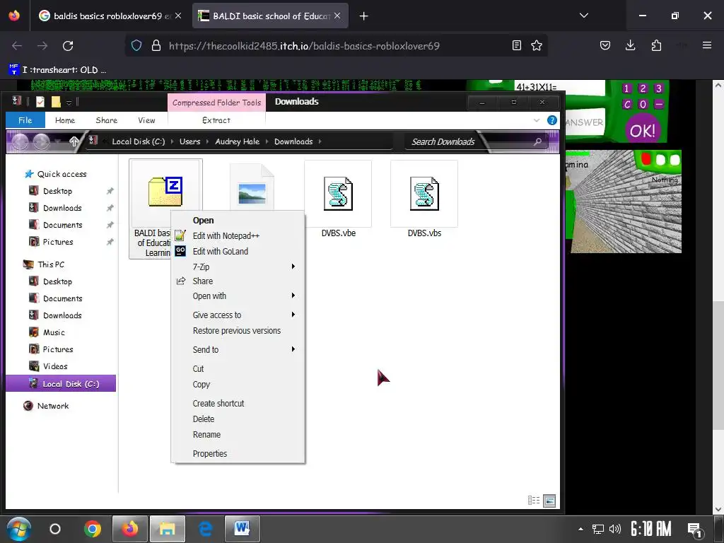Image resolution: width=724 pixels, height=543 pixels.
Task: Choose Restore previous versions
Action: tap(238, 331)
